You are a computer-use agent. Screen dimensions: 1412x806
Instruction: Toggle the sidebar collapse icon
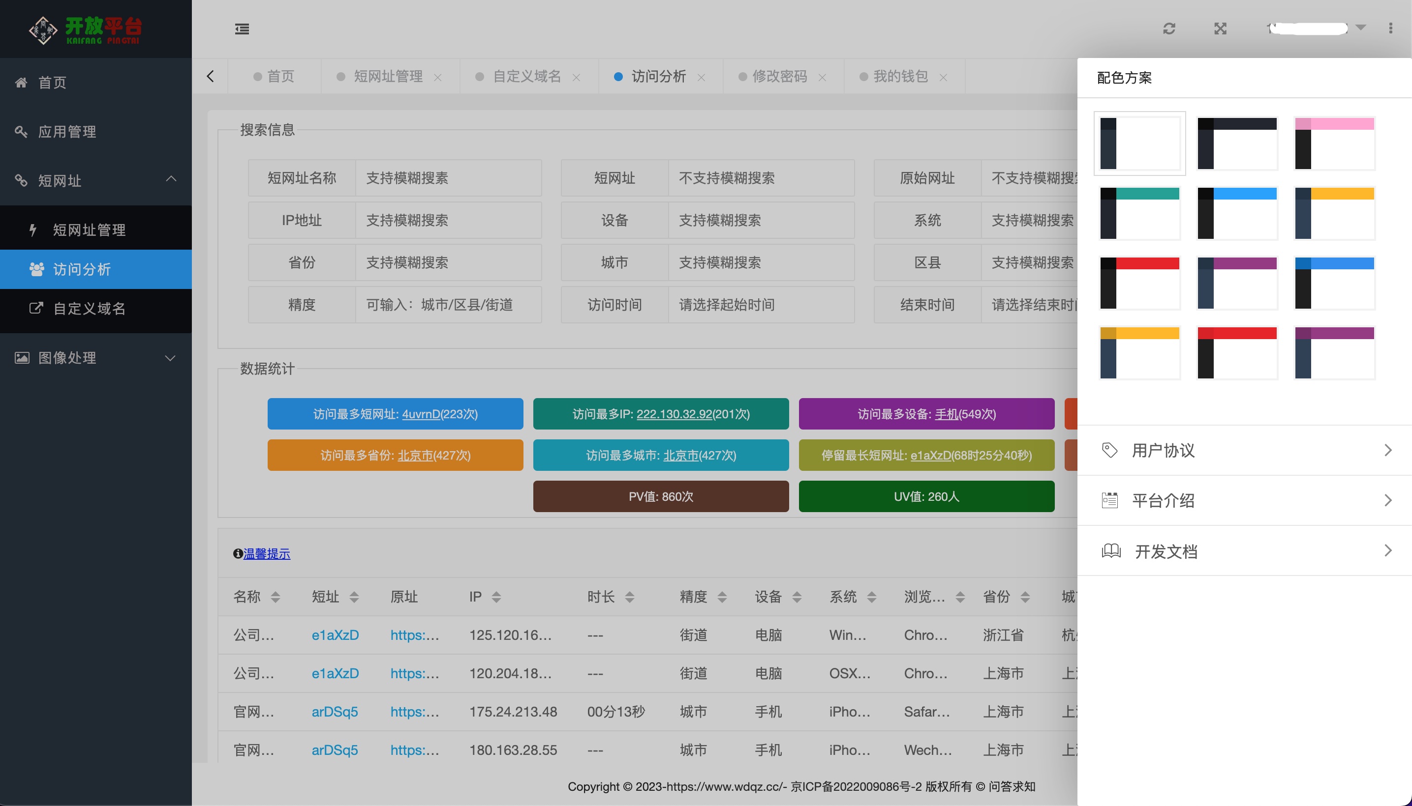[x=242, y=29]
